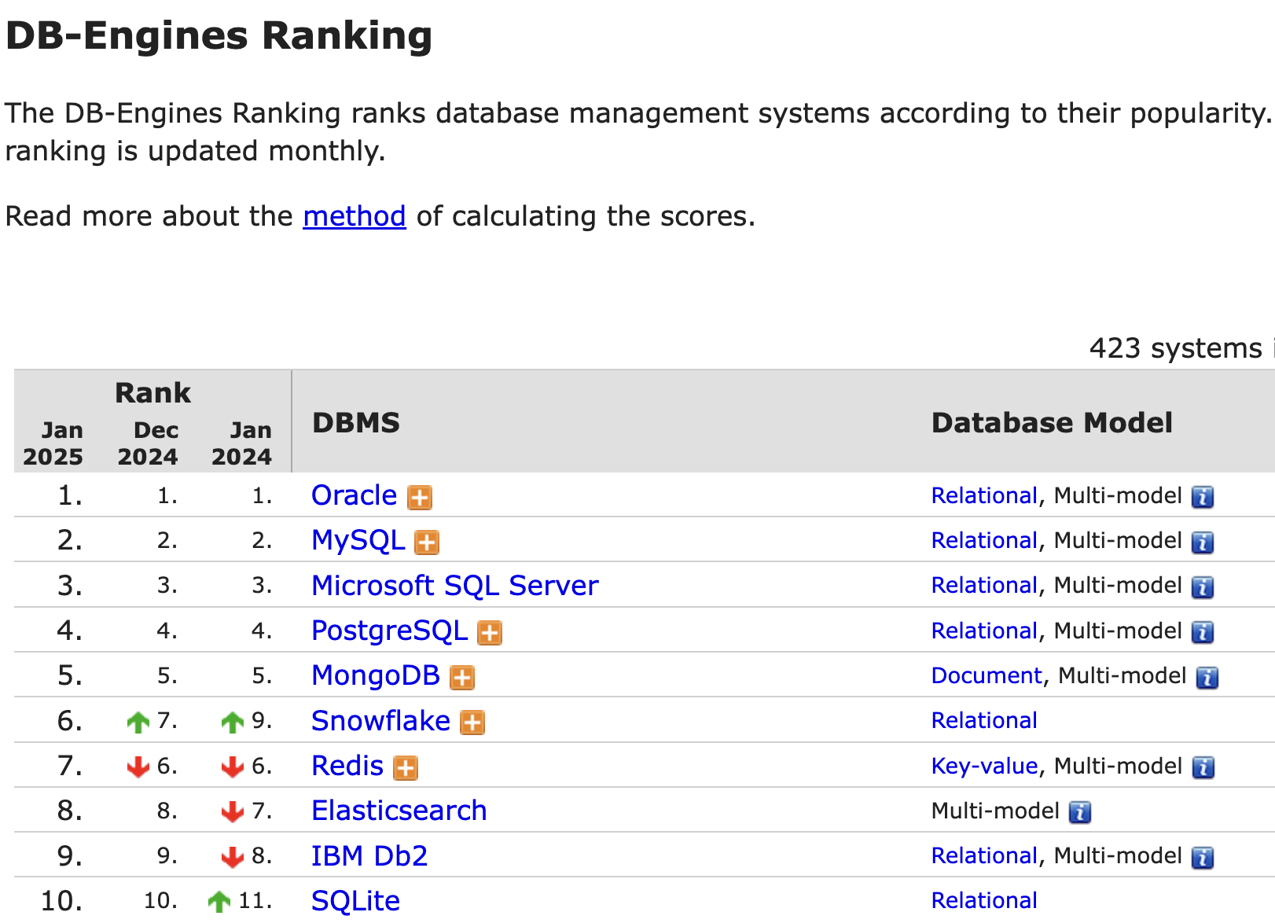Click Snowflake's green up arrow beside 9.
Viewport: 1275px width, 923px height.
coord(233,722)
